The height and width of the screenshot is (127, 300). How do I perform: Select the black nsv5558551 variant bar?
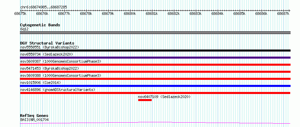coord(155,51)
